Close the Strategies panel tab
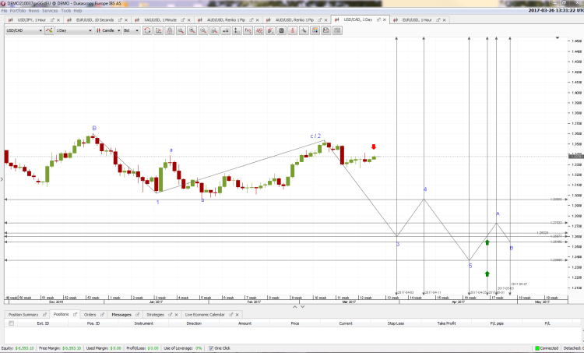The width and height of the screenshot is (584, 353). (x=177, y=315)
